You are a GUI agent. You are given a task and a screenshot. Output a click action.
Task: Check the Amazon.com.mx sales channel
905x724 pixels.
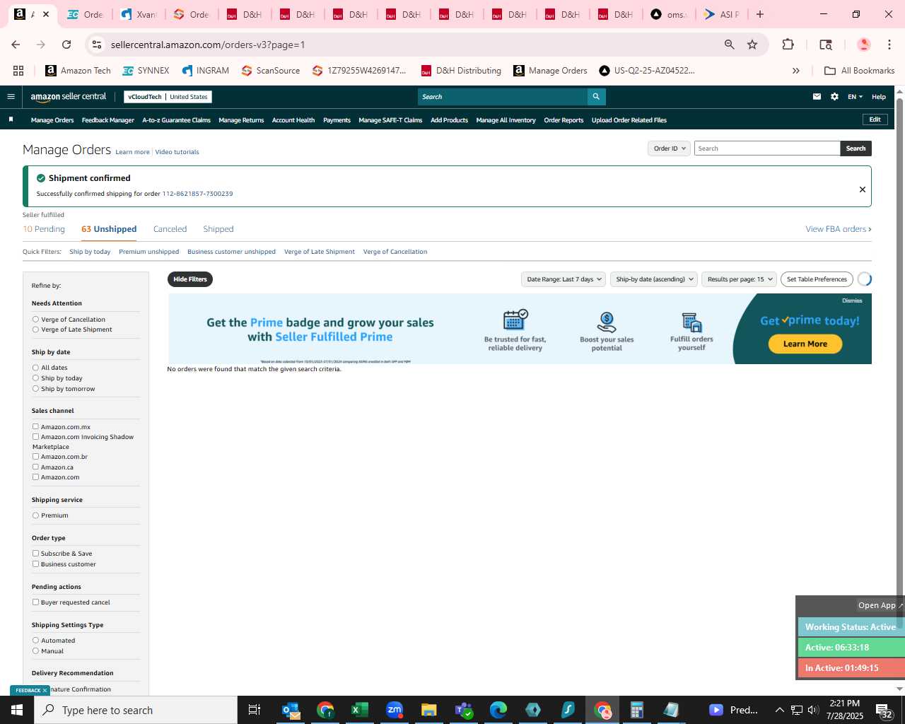pyautogui.click(x=35, y=426)
